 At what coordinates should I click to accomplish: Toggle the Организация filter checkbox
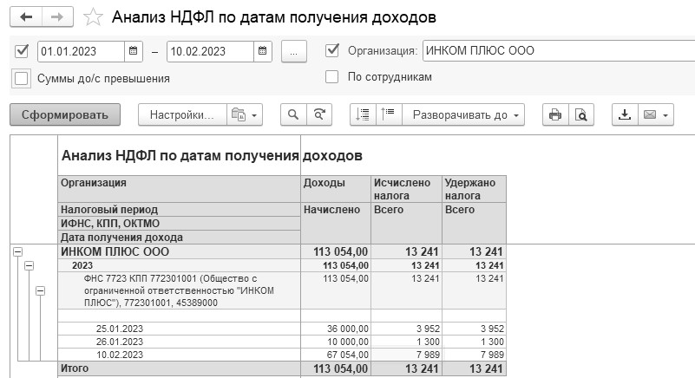(332, 50)
